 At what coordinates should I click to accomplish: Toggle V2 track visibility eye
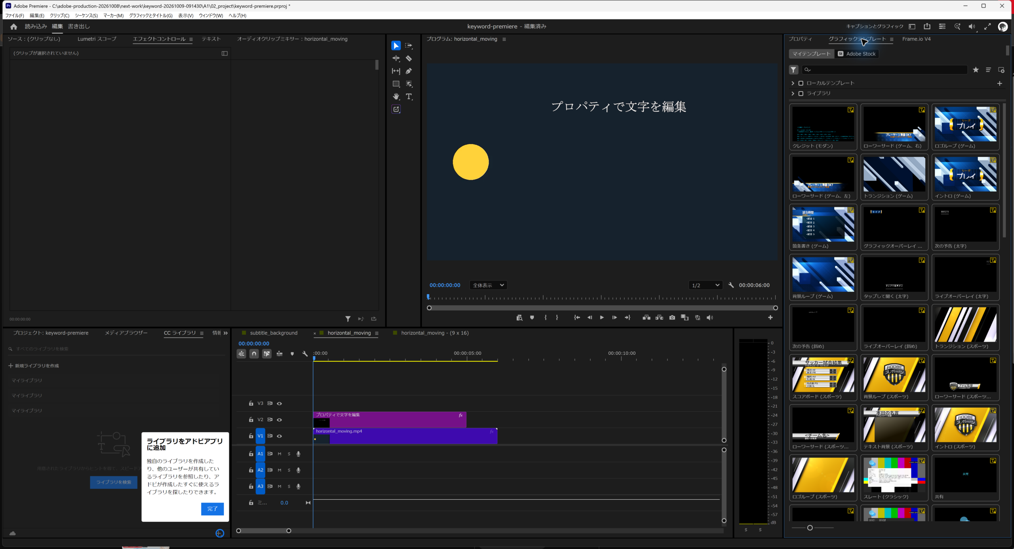tap(279, 420)
